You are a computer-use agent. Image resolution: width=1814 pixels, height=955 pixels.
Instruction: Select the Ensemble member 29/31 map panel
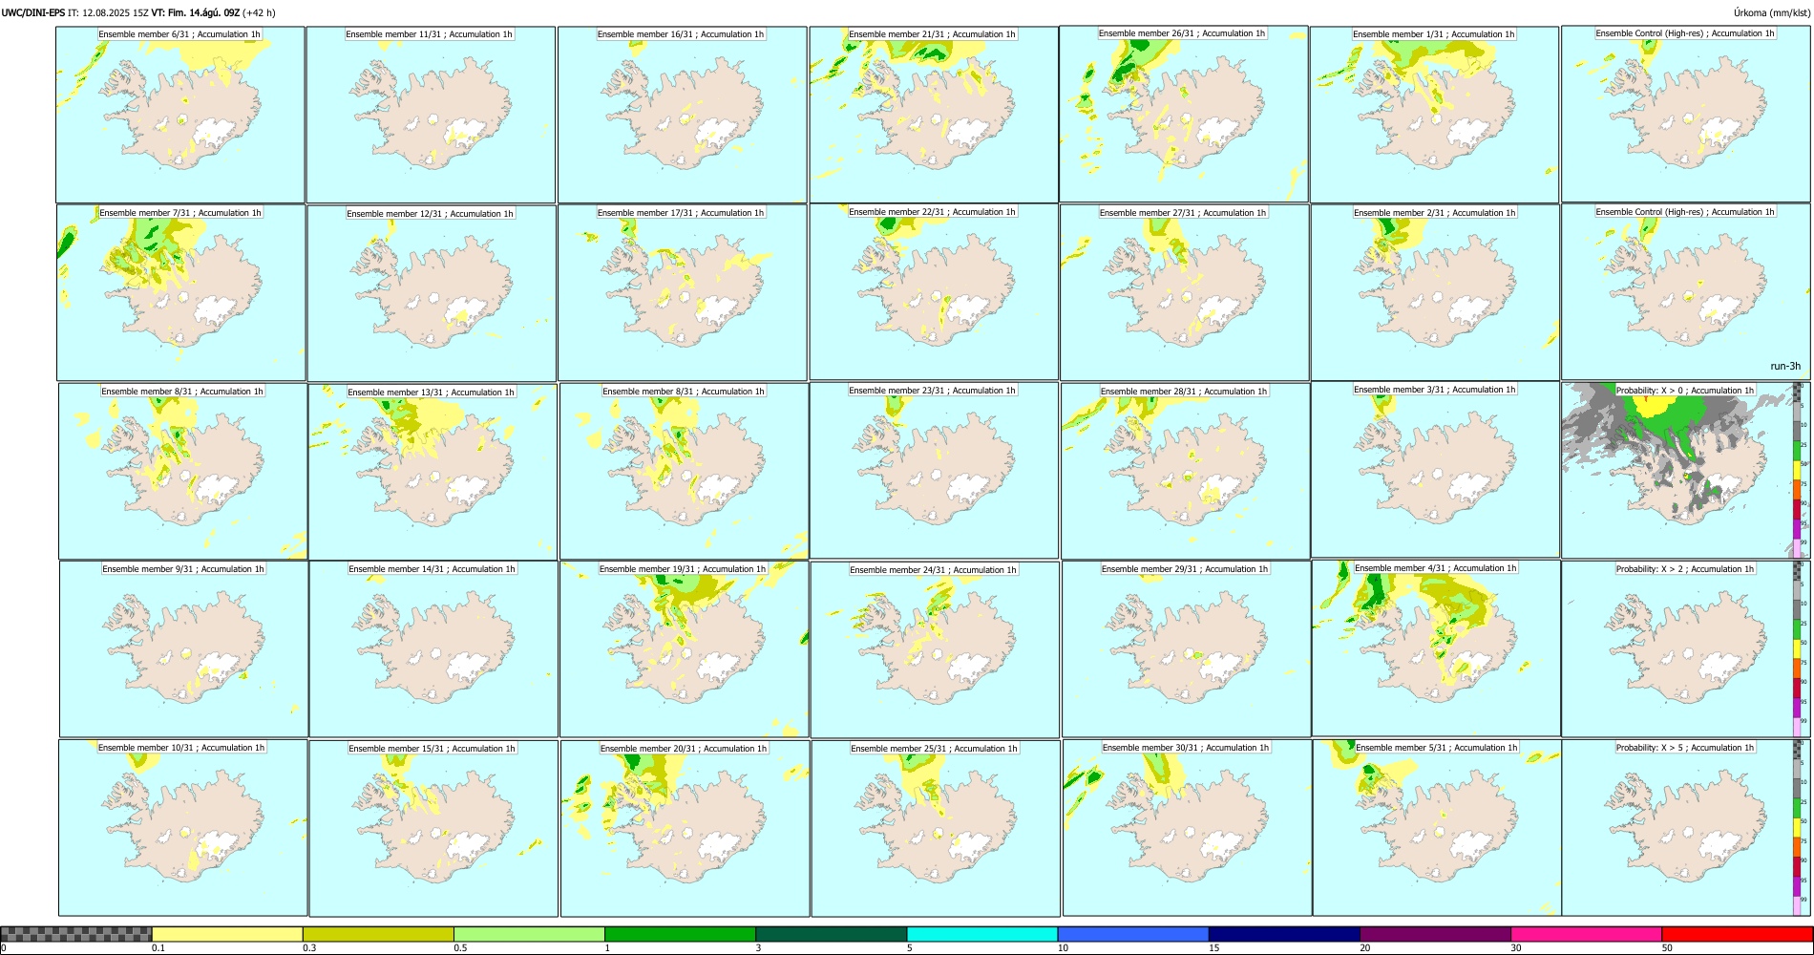tap(1186, 648)
